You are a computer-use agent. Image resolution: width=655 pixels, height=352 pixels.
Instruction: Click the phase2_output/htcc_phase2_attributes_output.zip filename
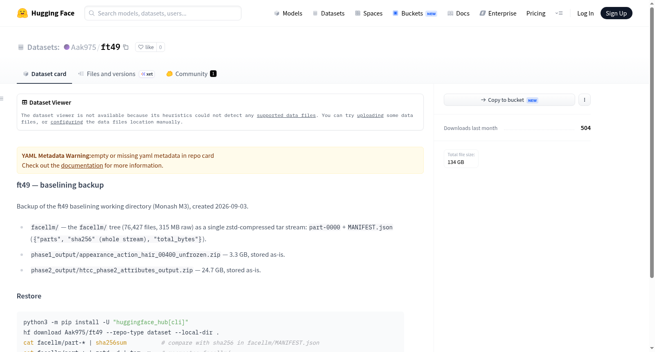point(112,270)
